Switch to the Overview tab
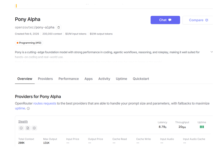Viewport: 213px width, 147px height. (25, 79)
